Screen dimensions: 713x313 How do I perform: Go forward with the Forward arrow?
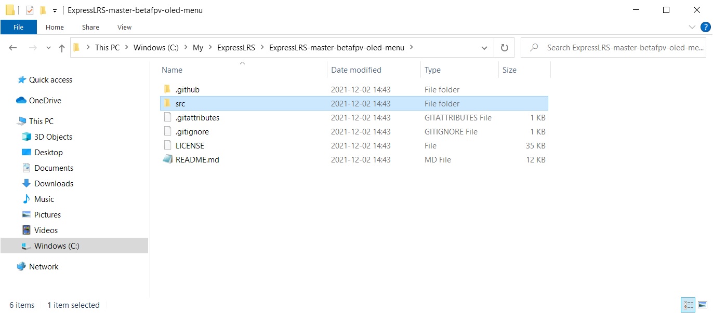pos(32,48)
